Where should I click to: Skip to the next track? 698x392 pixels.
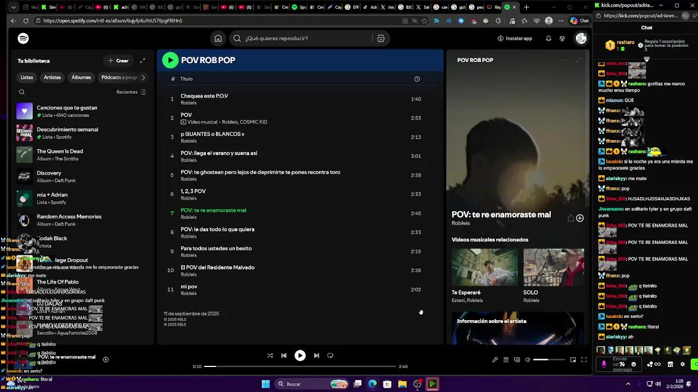point(316,356)
